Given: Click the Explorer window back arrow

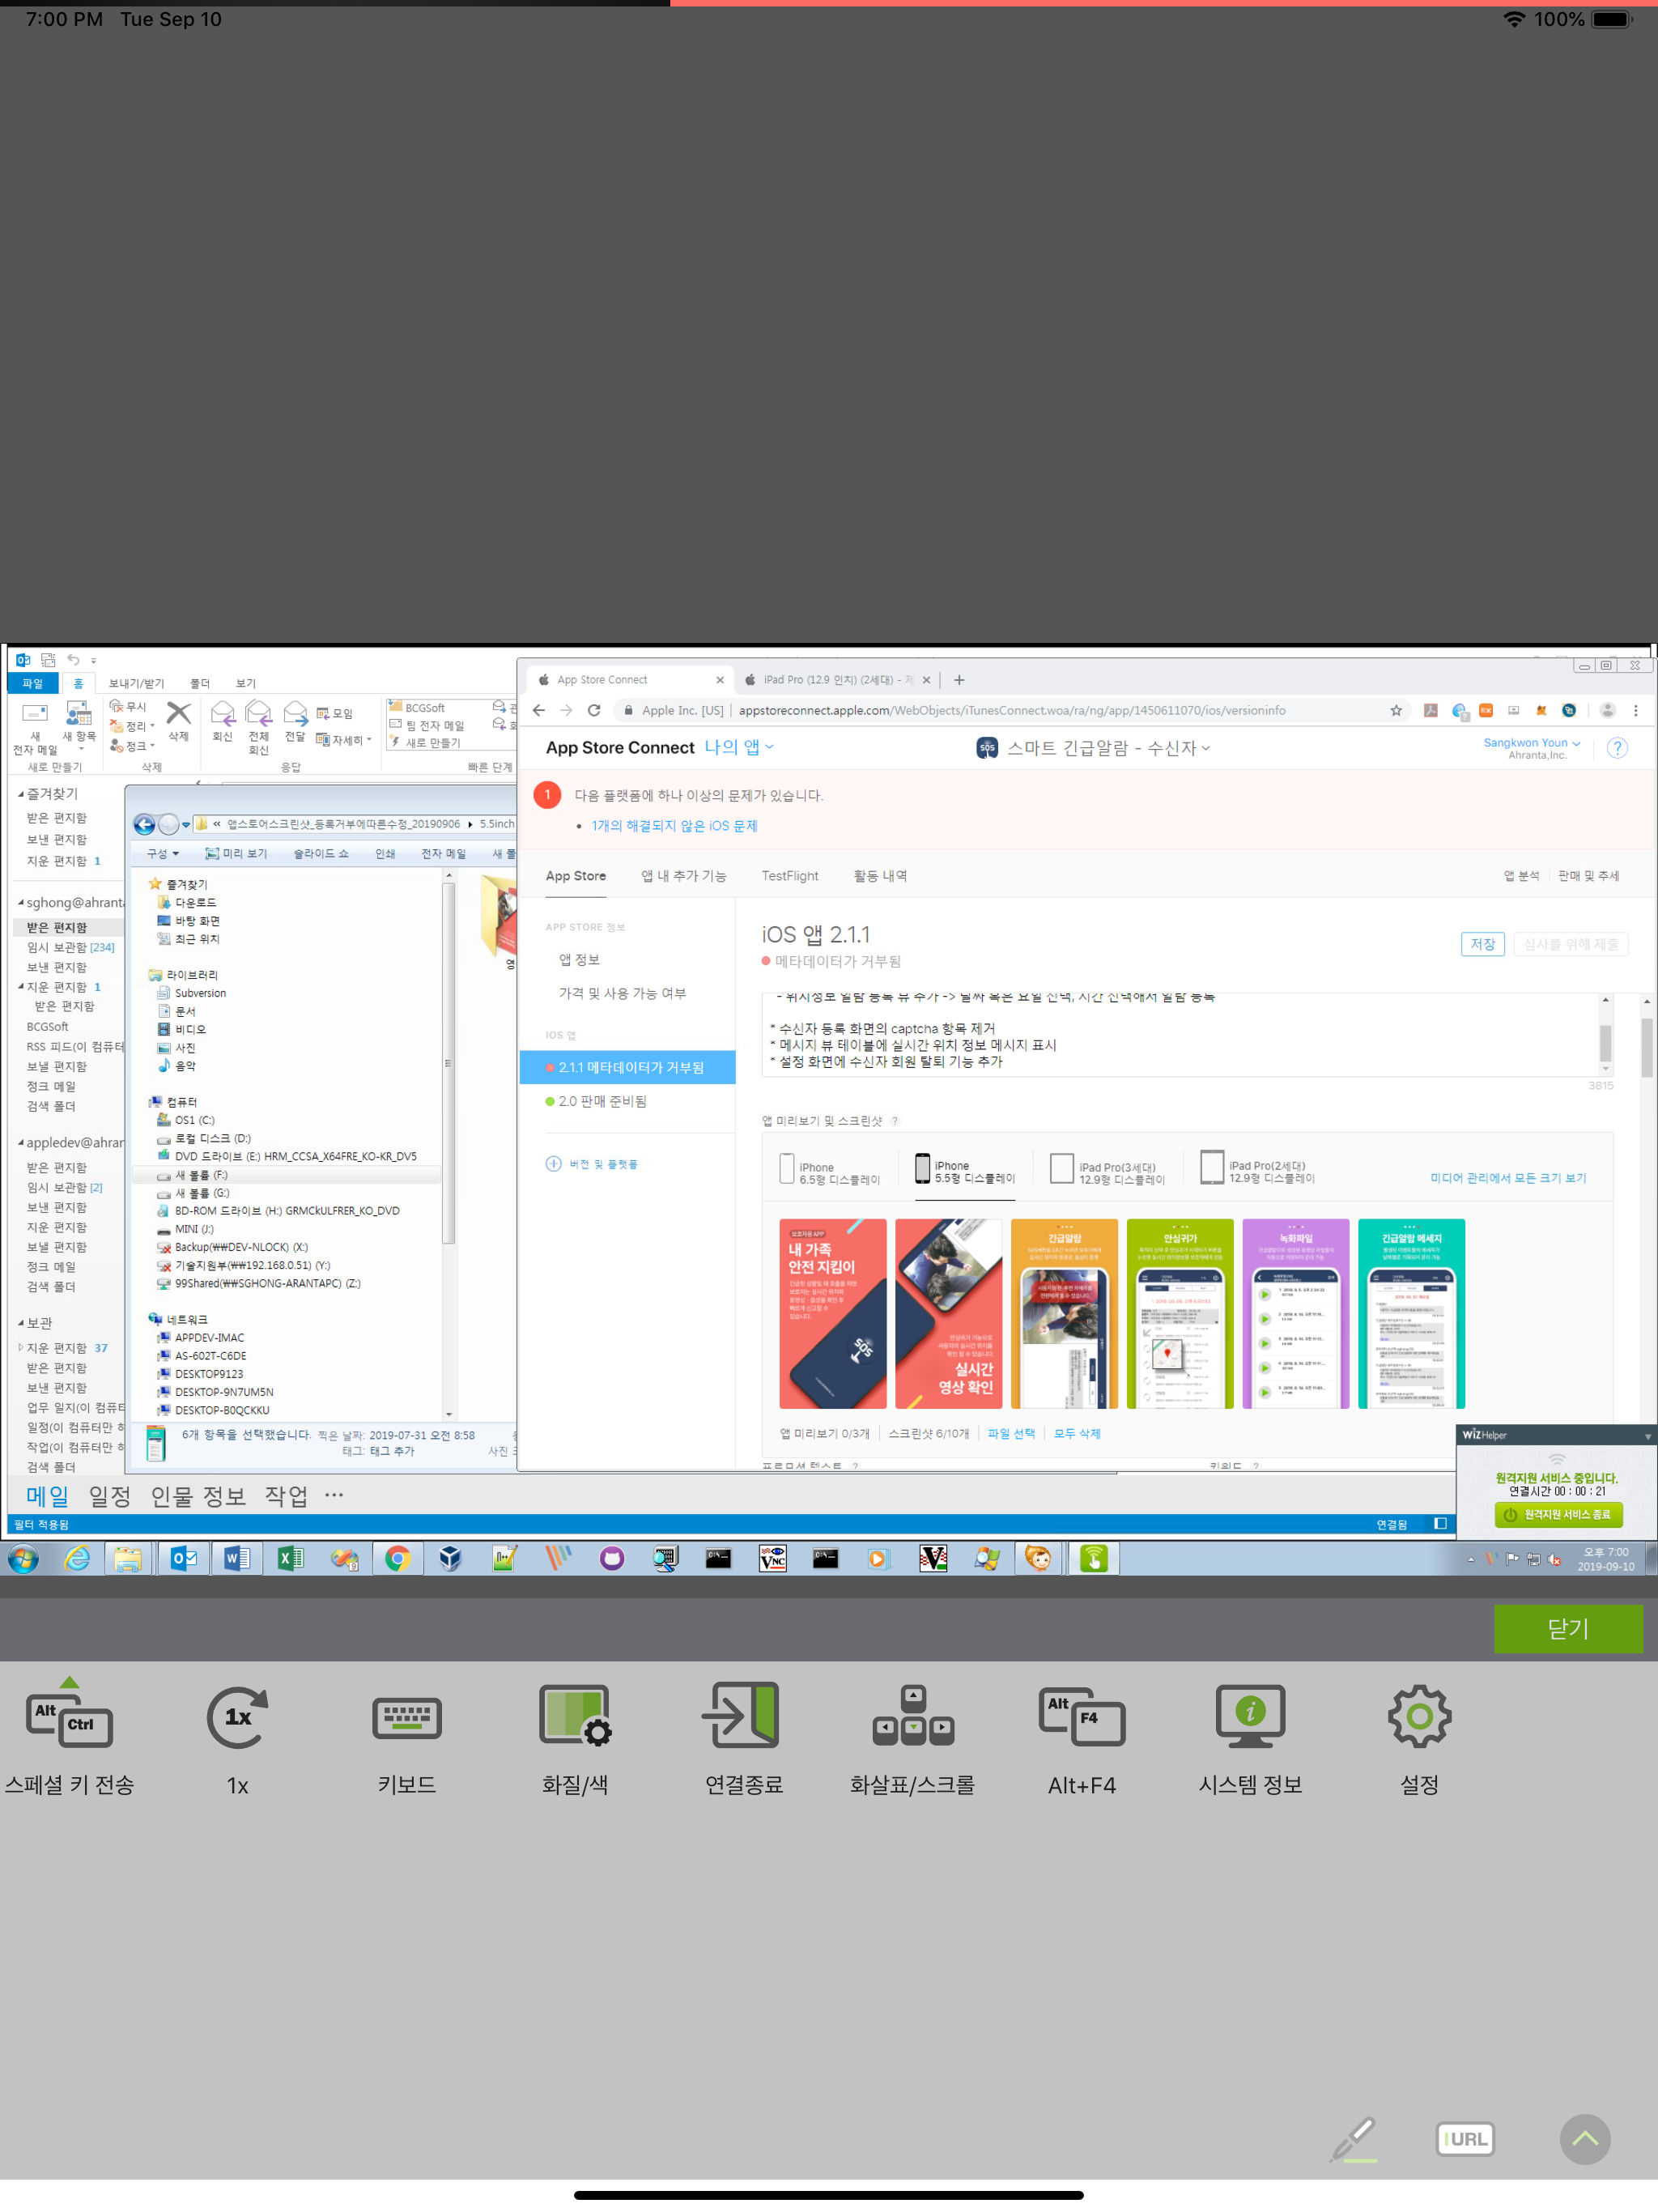Looking at the screenshot, I should [x=145, y=824].
